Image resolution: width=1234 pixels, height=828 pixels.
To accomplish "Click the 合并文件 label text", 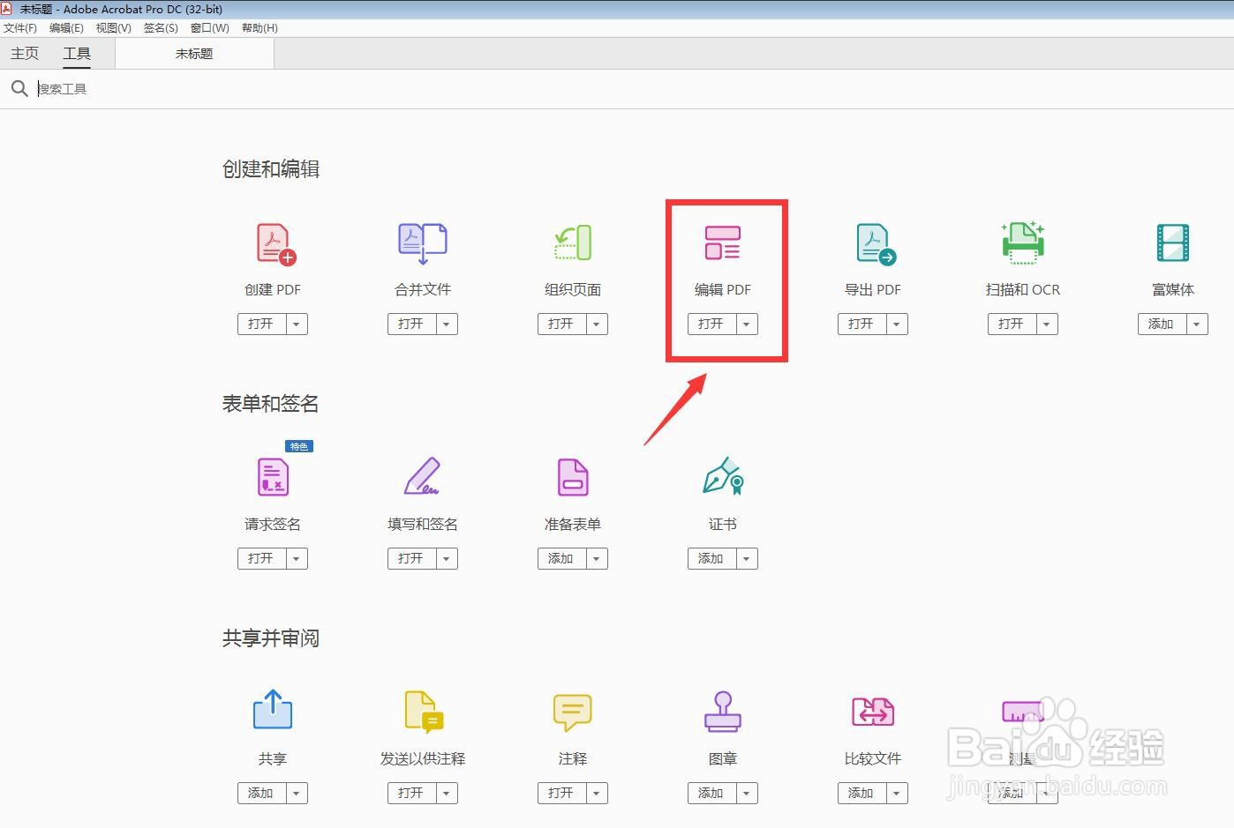I will pos(423,289).
